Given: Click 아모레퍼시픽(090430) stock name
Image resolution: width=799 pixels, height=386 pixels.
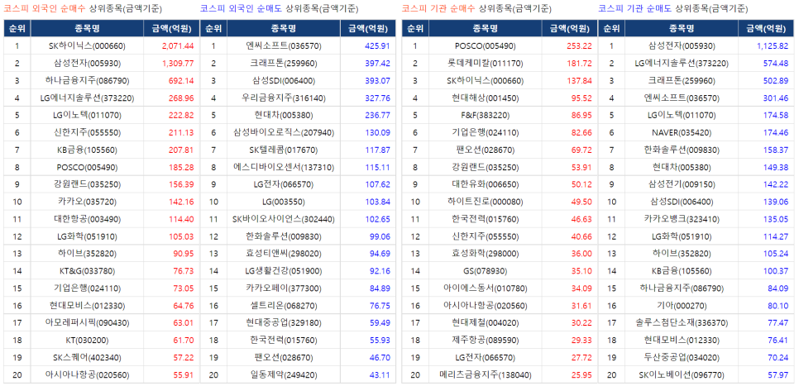Looking at the screenshot, I should click(x=87, y=323).
